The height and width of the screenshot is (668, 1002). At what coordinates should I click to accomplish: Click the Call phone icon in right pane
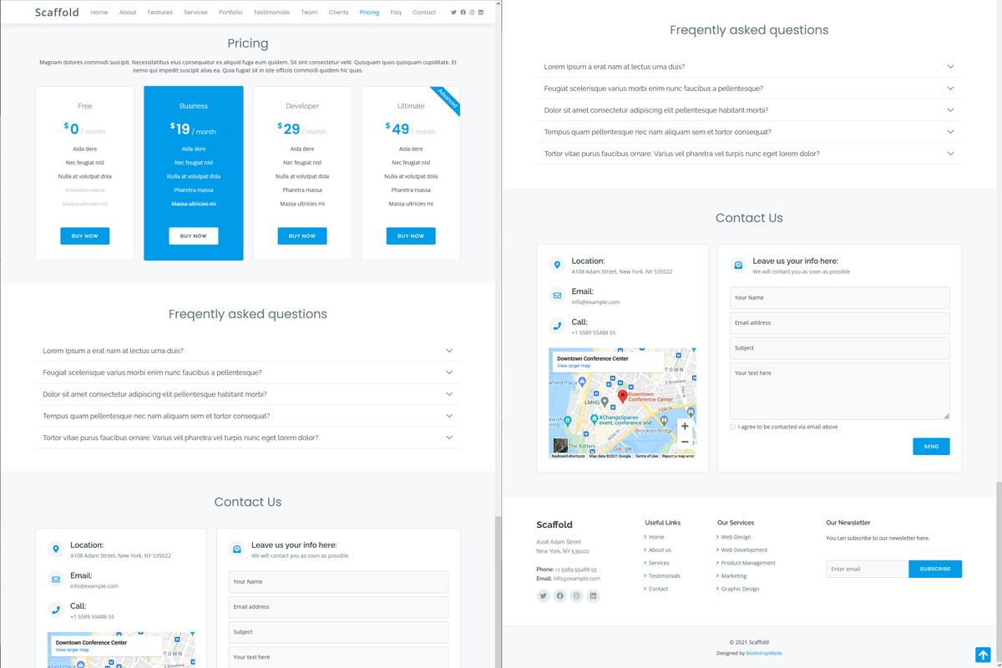pyautogui.click(x=557, y=326)
